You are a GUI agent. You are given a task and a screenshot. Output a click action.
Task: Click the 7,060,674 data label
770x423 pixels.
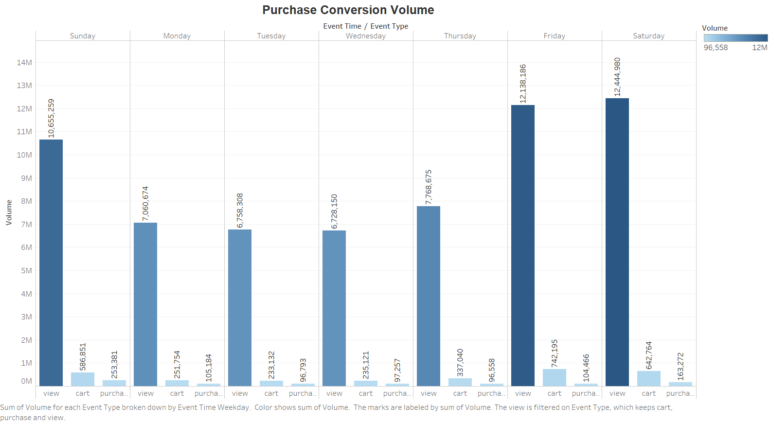point(145,204)
